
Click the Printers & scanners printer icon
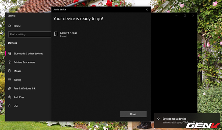coord(9,62)
